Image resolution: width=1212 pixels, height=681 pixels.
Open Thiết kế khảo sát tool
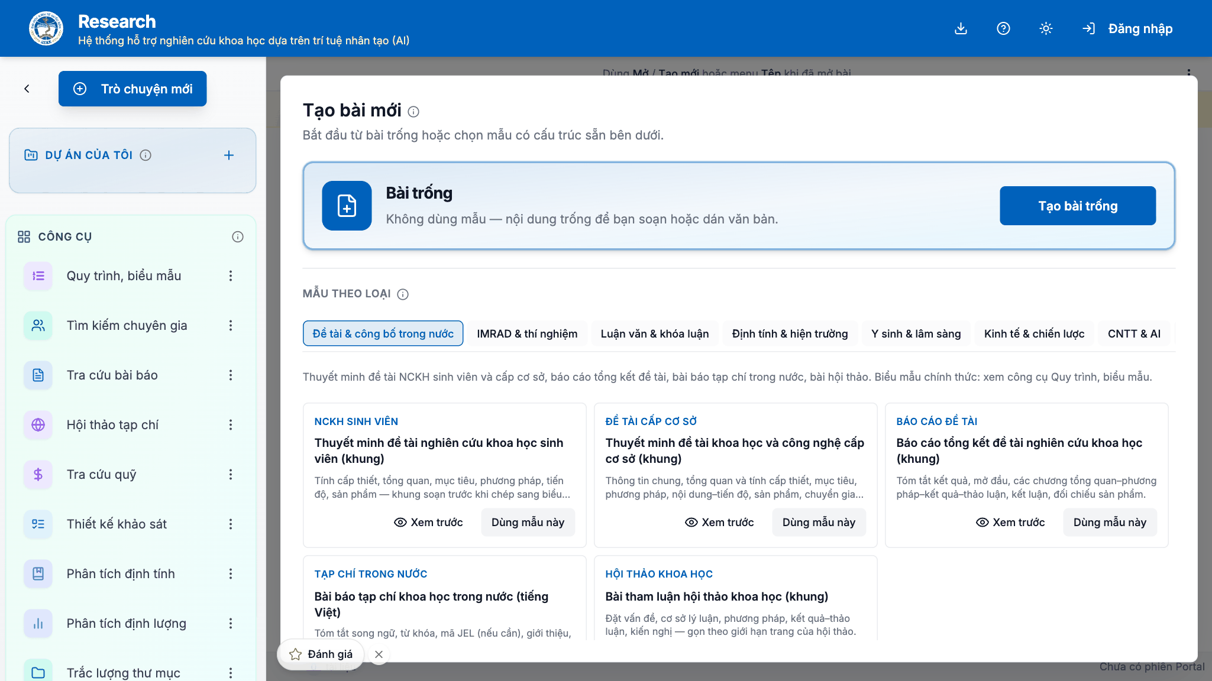click(x=117, y=524)
